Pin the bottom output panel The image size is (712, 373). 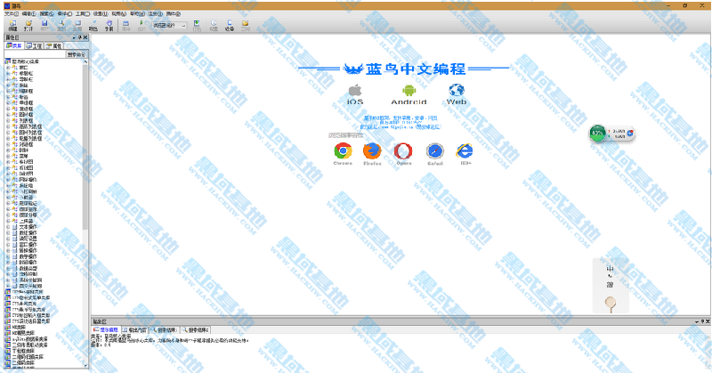pos(702,321)
